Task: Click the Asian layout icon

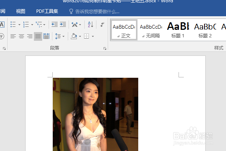Action: [75, 25]
